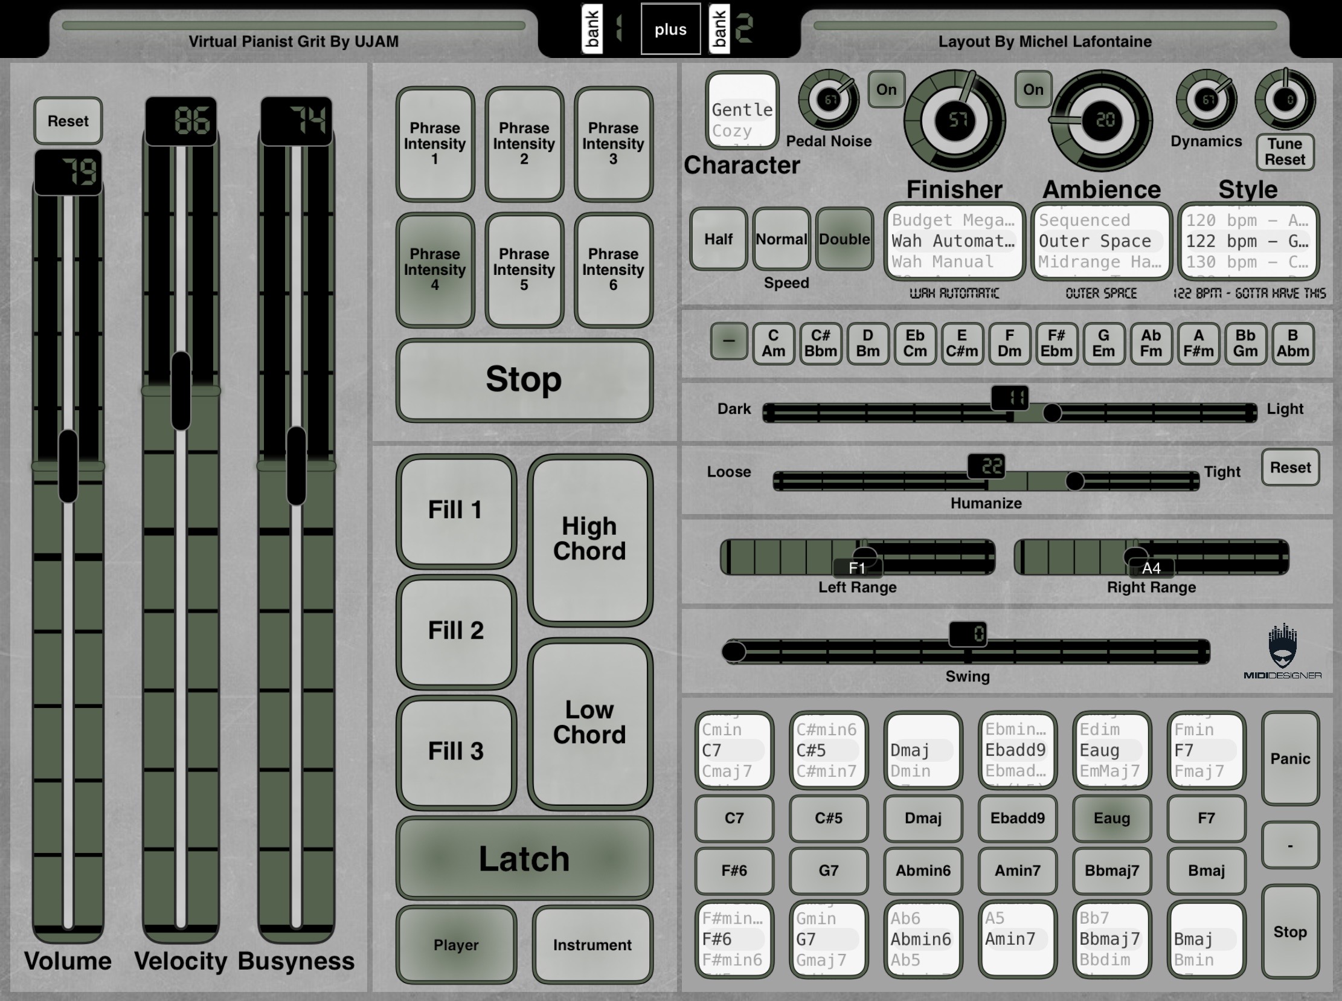The image size is (1342, 1001).
Task: Click the Swing slider handle
Action: pos(734,651)
